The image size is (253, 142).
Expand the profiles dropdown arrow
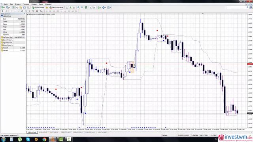9,7
